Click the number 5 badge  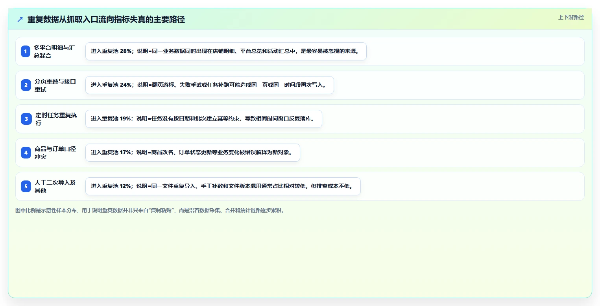pyautogui.click(x=26, y=186)
